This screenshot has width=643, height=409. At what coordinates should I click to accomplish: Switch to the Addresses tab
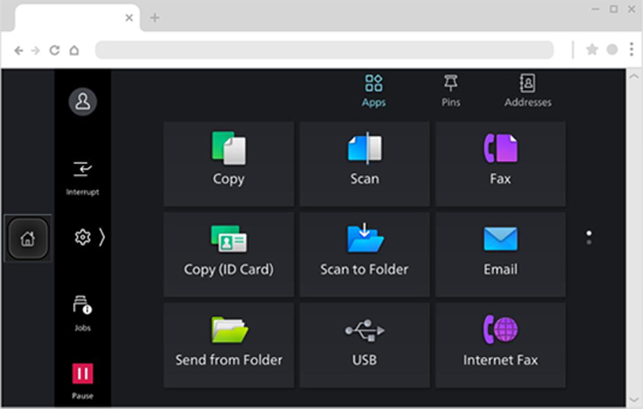coord(528,91)
